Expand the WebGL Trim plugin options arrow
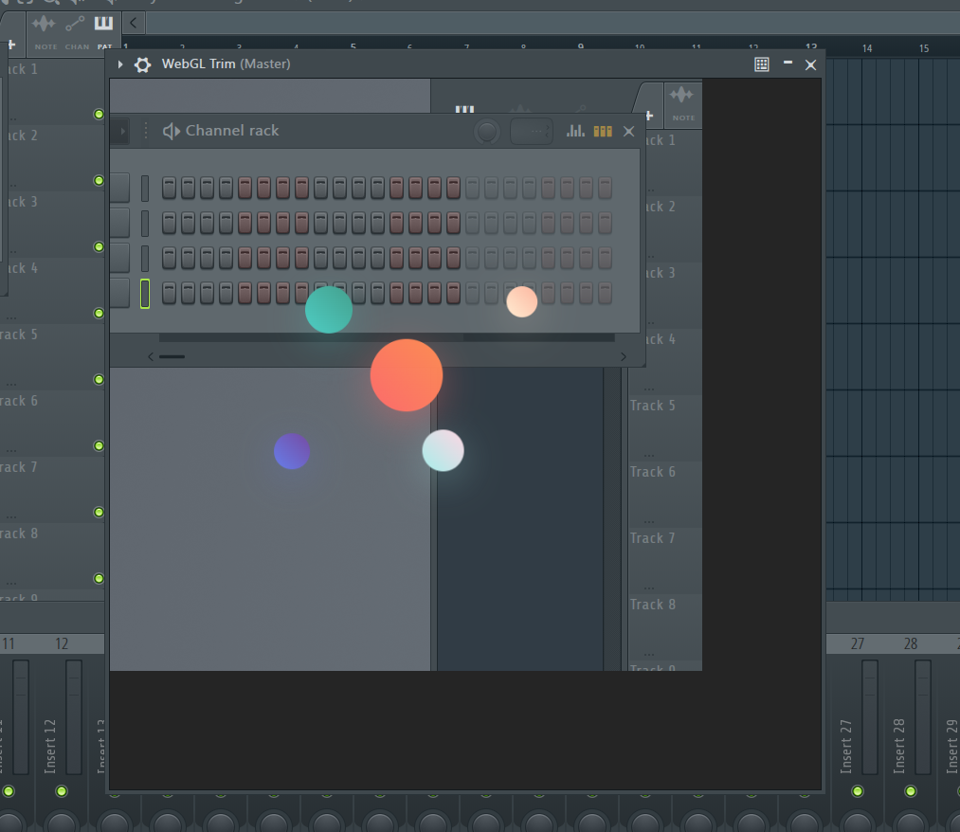This screenshot has width=960, height=832. pos(120,64)
